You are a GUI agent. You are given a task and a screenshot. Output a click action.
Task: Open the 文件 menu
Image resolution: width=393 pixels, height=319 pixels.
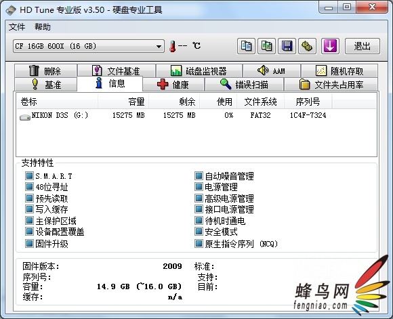pos(17,27)
